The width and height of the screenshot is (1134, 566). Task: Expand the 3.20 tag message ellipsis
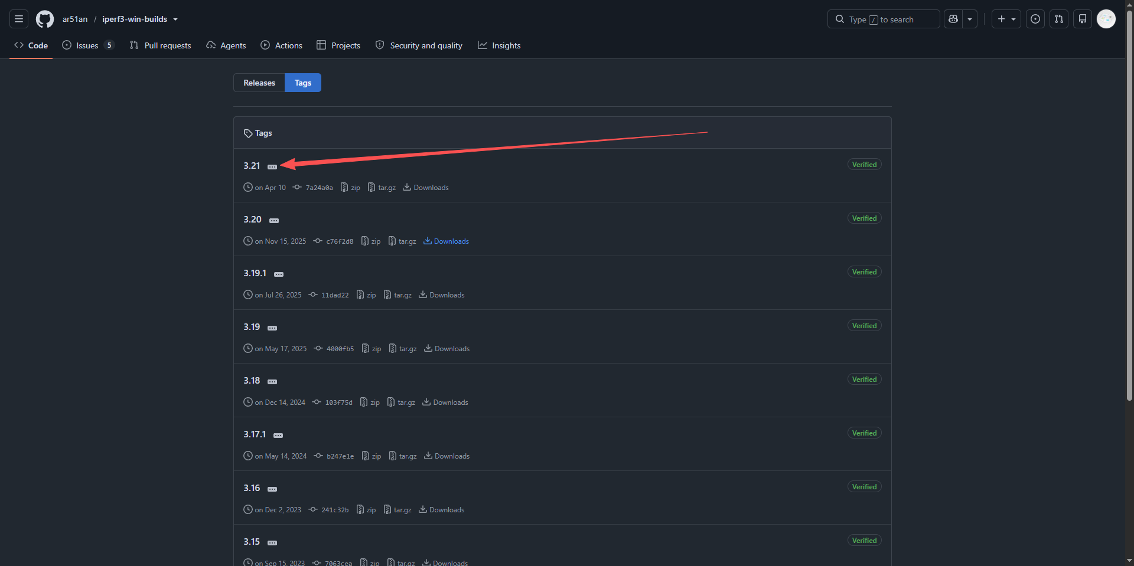pos(274,221)
